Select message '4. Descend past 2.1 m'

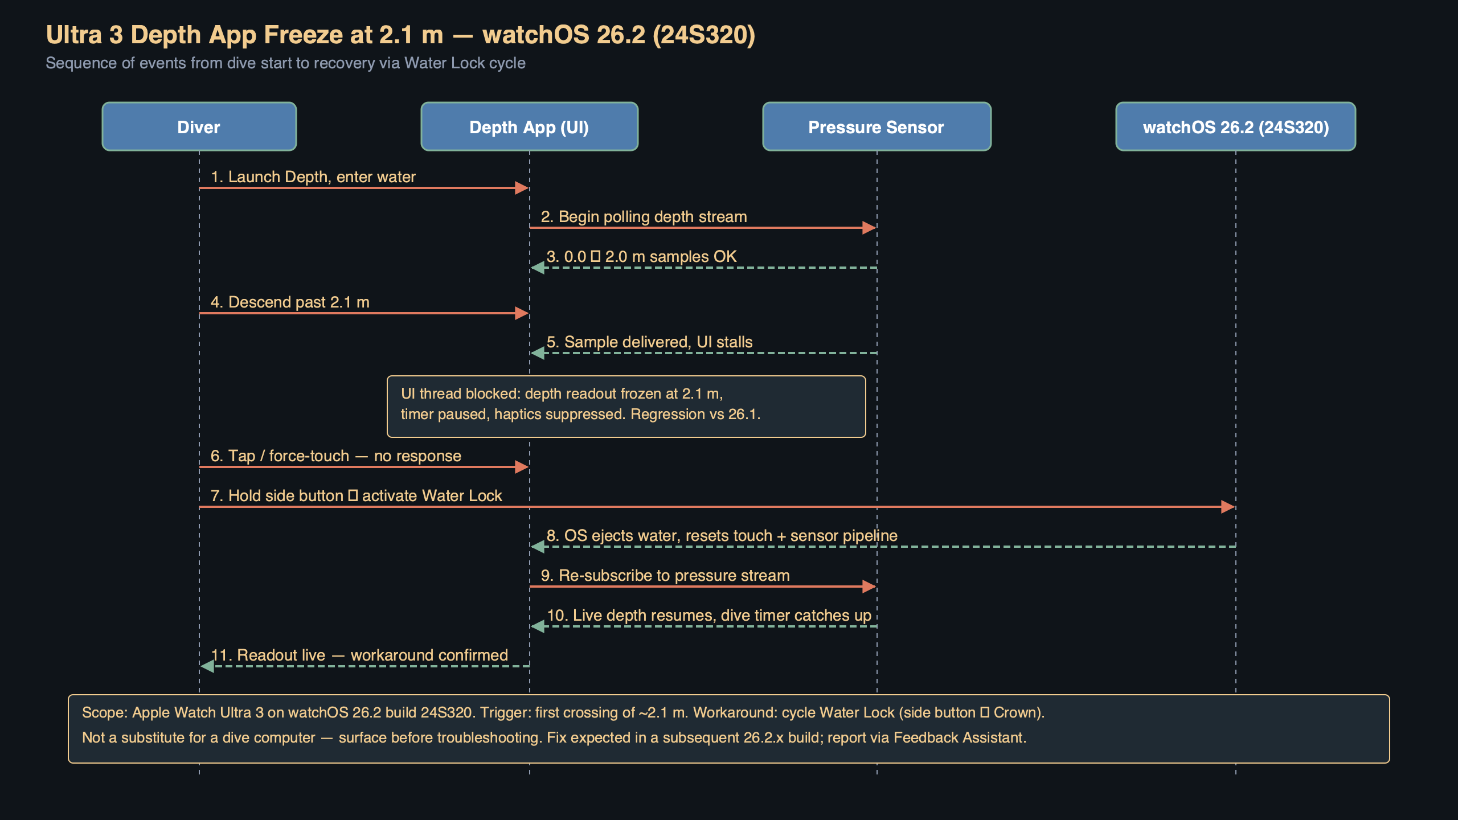[x=289, y=302]
